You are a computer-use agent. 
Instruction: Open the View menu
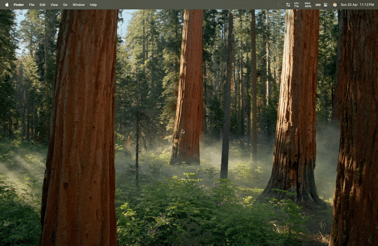click(x=54, y=5)
